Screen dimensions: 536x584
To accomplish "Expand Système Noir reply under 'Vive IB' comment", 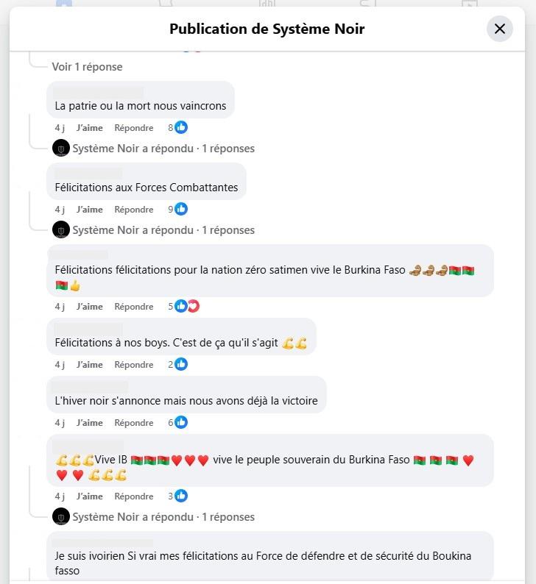I will (163, 516).
